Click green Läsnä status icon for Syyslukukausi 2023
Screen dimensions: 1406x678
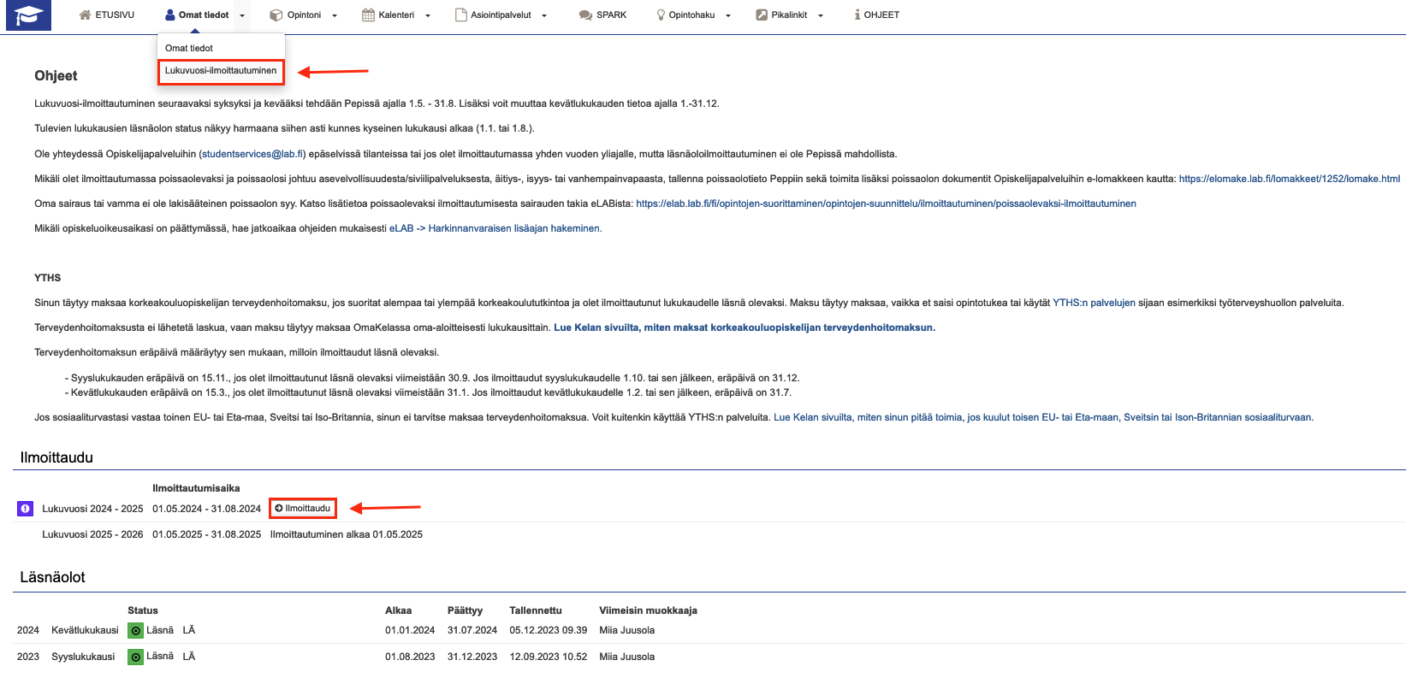(x=135, y=657)
